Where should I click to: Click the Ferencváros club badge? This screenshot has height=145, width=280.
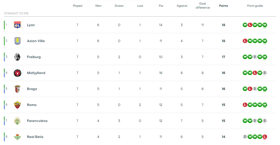coord(18,121)
